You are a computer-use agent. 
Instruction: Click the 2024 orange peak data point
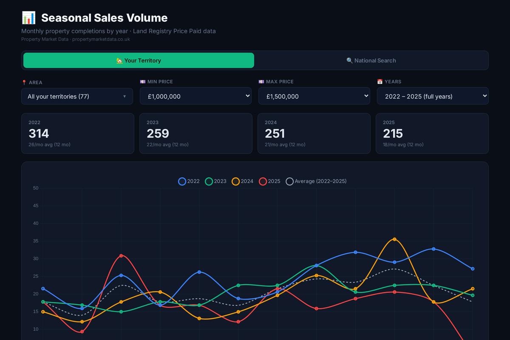coord(394,239)
